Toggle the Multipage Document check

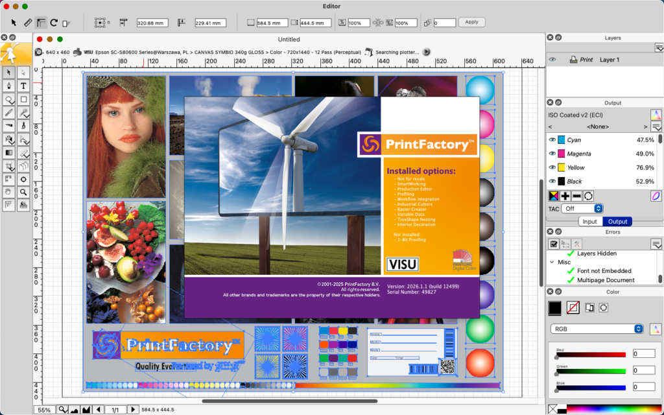[x=571, y=280]
